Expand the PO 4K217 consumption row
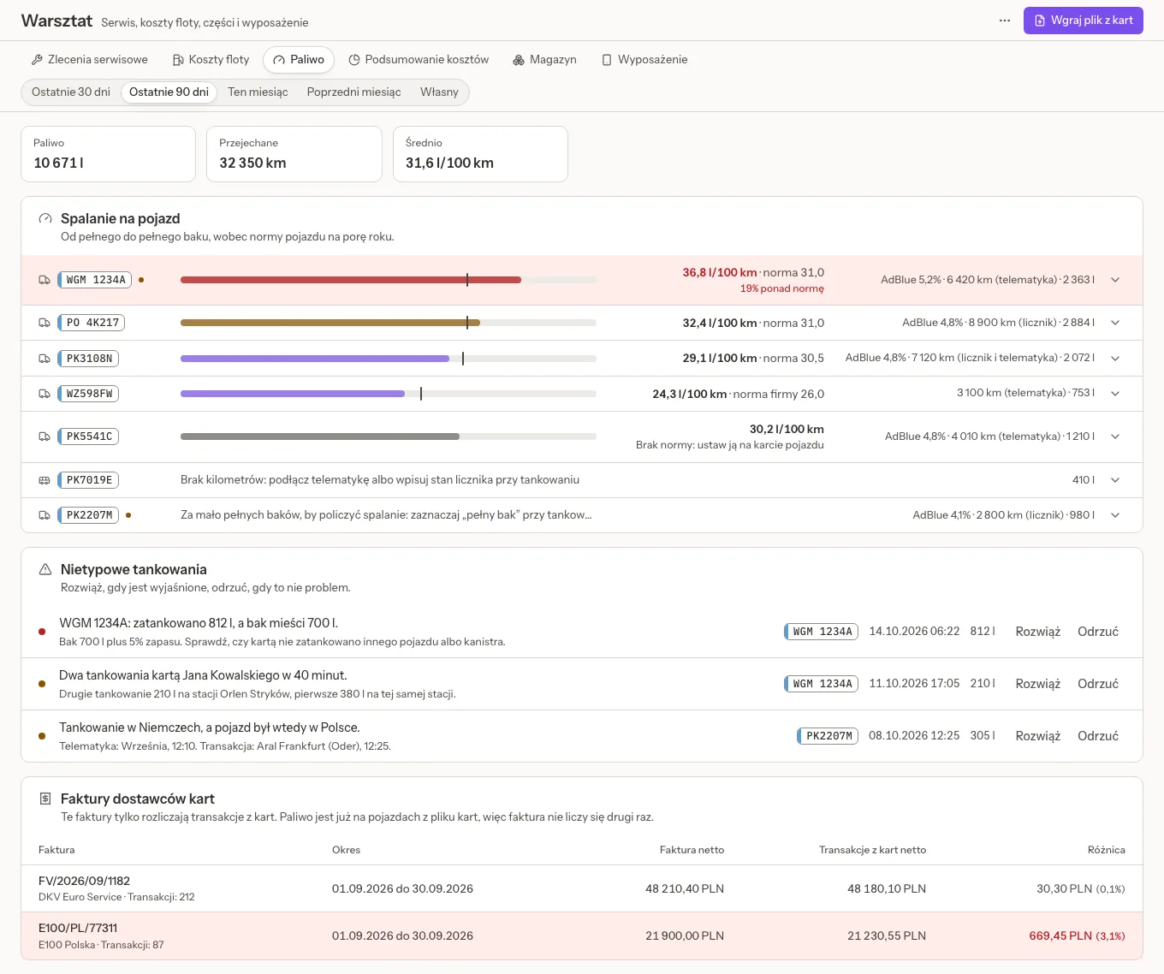 pos(1115,323)
